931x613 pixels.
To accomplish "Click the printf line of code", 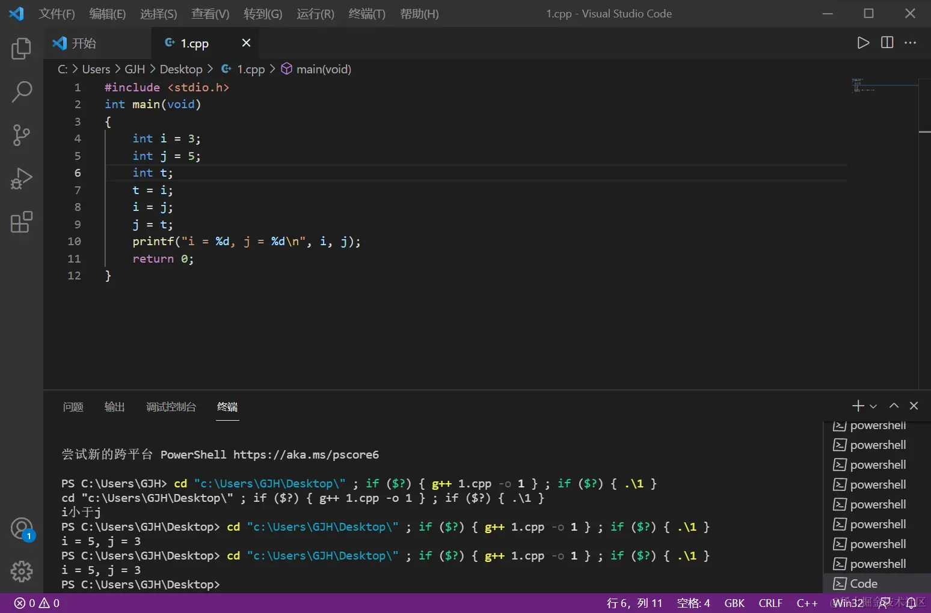I will coord(247,242).
